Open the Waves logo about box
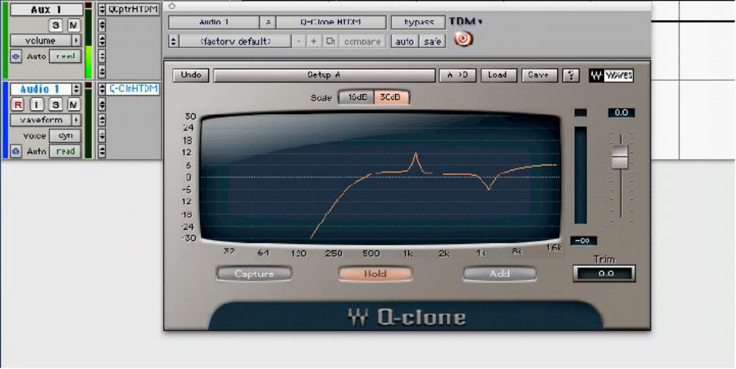Viewport: 736px width, 369px height. [x=611, y=76]
